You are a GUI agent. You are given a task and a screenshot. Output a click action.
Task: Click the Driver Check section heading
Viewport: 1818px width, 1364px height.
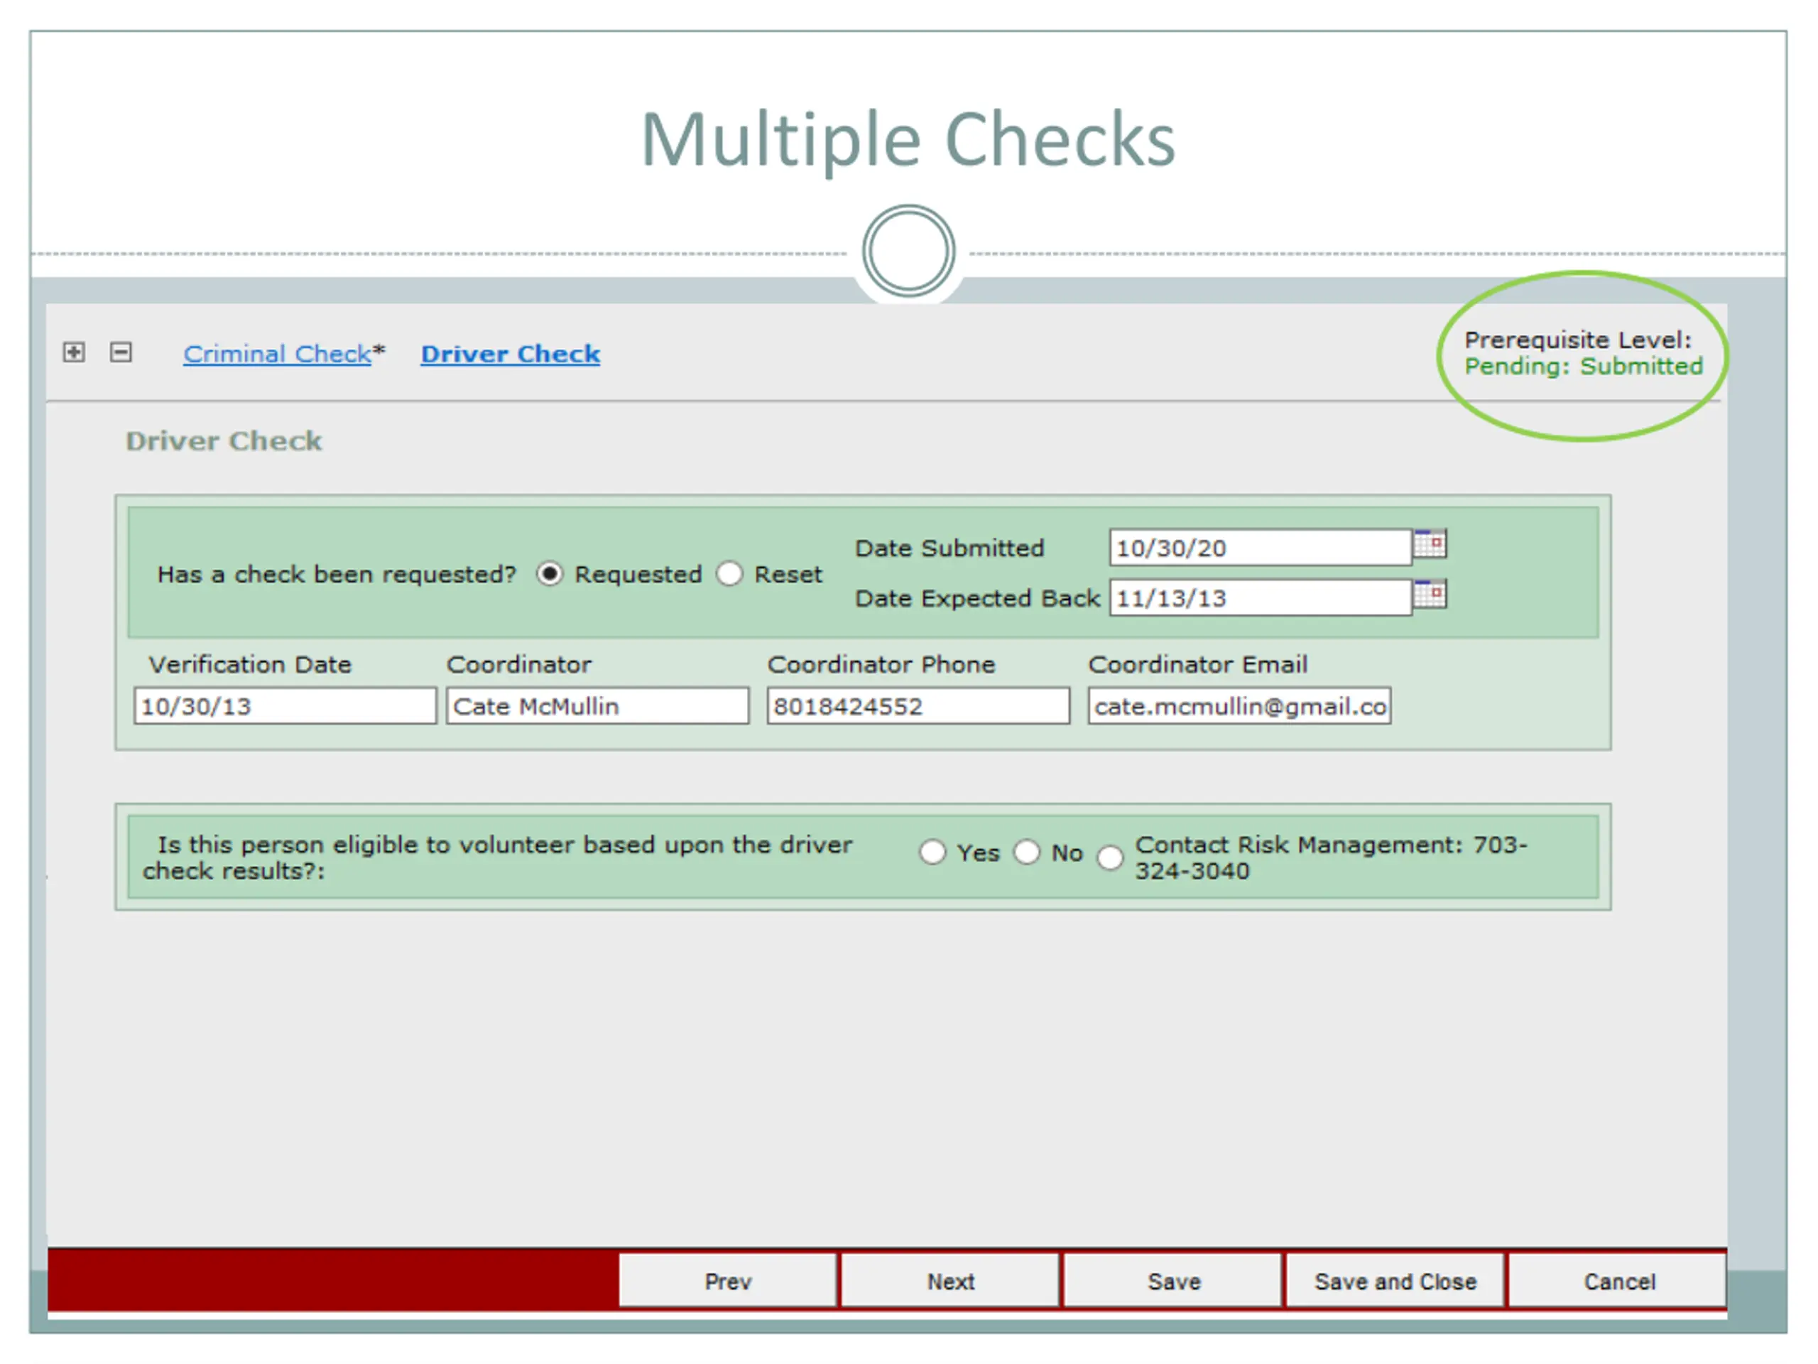[x=224, y=440]
